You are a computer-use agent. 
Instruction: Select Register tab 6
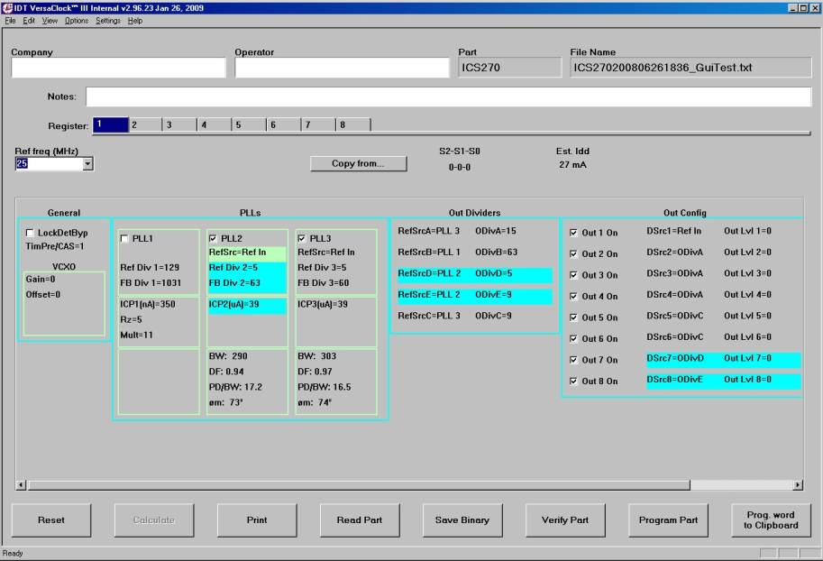click(x=284, y=125)
